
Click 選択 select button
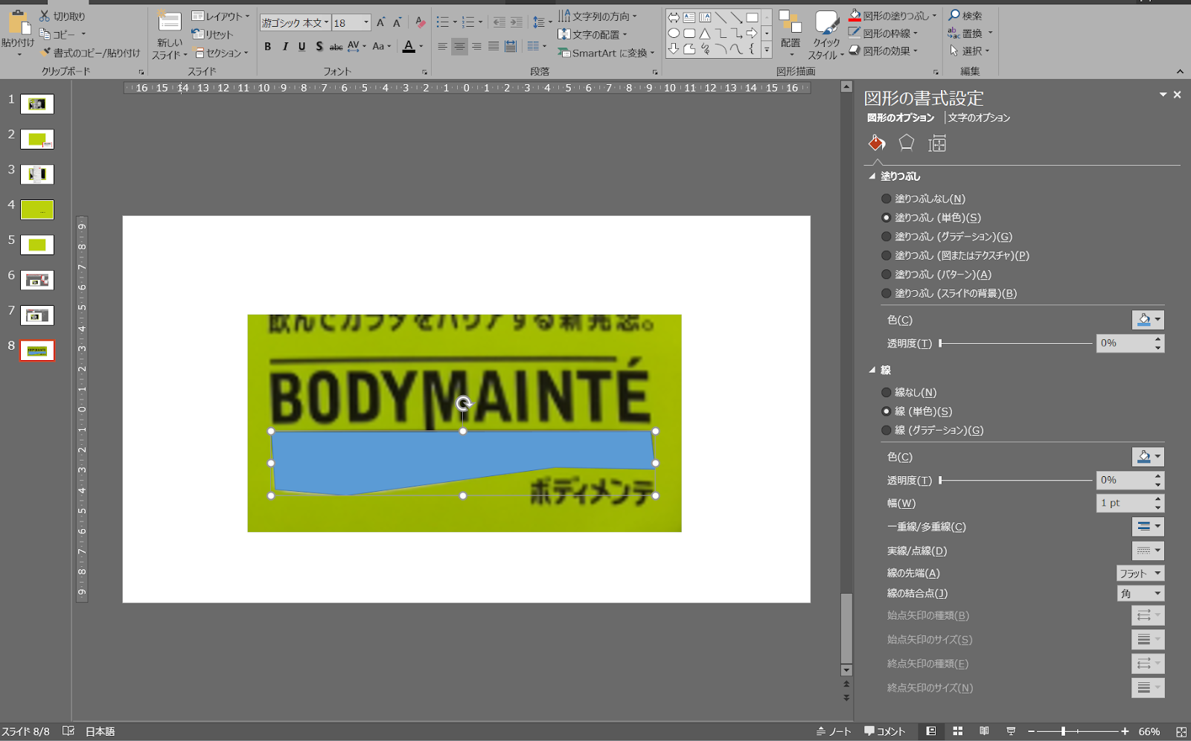(970, 51)
